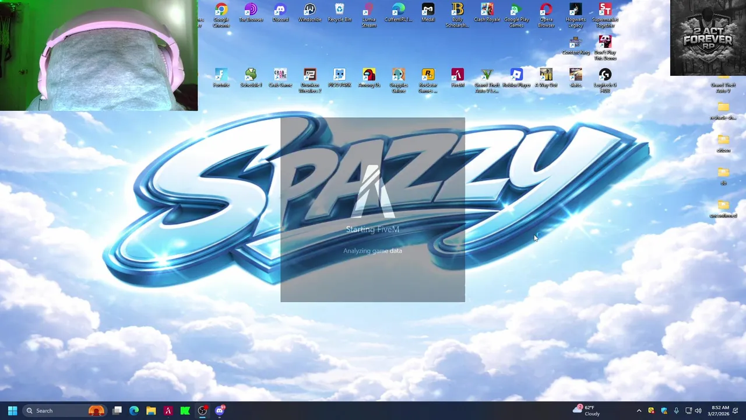Switch to FiveM on the taskbar
Image resolution: width=746 pixels, height=420 pixels.
tap(168, 411)
